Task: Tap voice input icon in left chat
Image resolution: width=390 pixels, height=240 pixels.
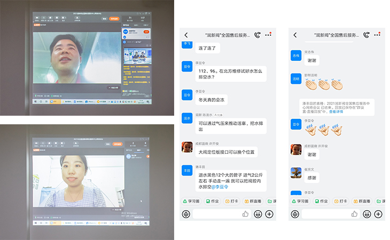Action: (186, 214)
